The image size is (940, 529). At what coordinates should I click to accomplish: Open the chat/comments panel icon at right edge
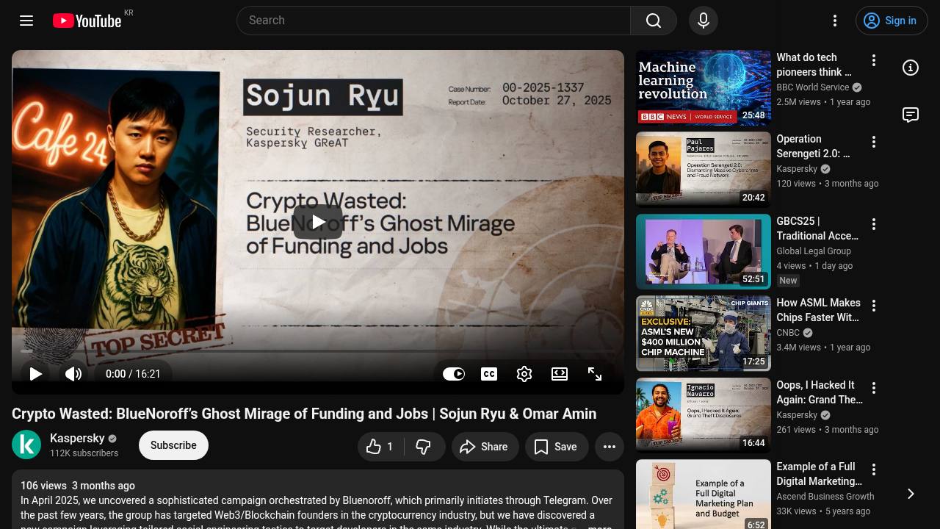coord(911,115)
